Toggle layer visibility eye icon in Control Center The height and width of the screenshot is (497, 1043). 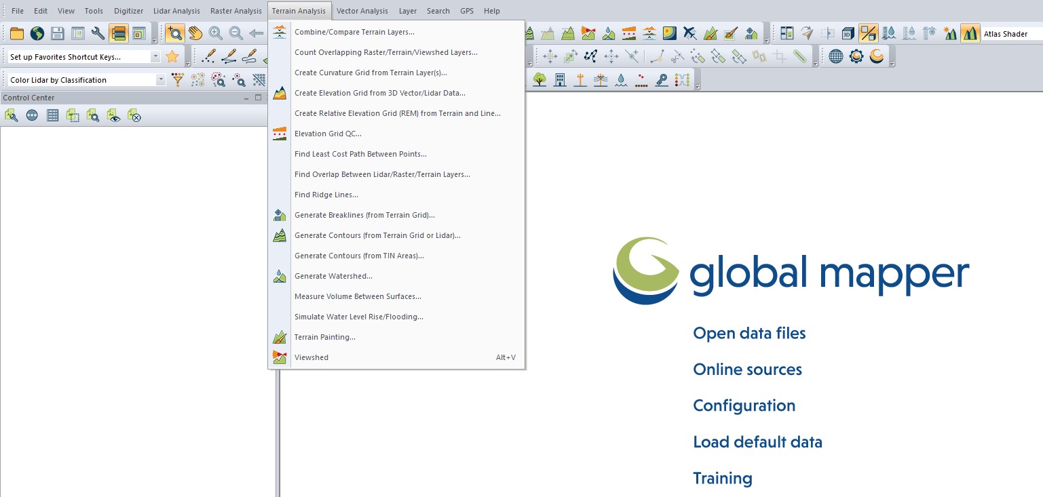[113, 116]
